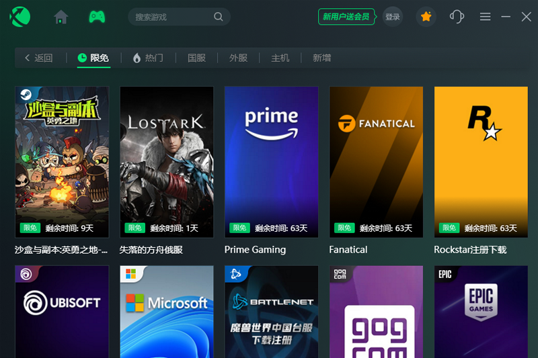Open the Fanatical card
Screen dimensions: 538x358
pos(376,162)
